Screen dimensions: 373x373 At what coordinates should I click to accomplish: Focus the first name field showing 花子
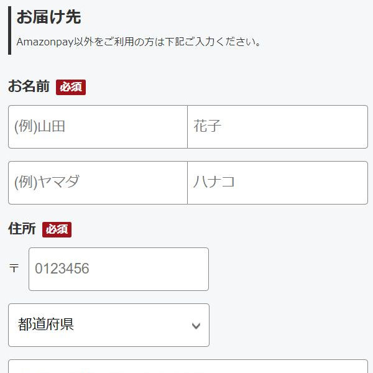[277, 127]
